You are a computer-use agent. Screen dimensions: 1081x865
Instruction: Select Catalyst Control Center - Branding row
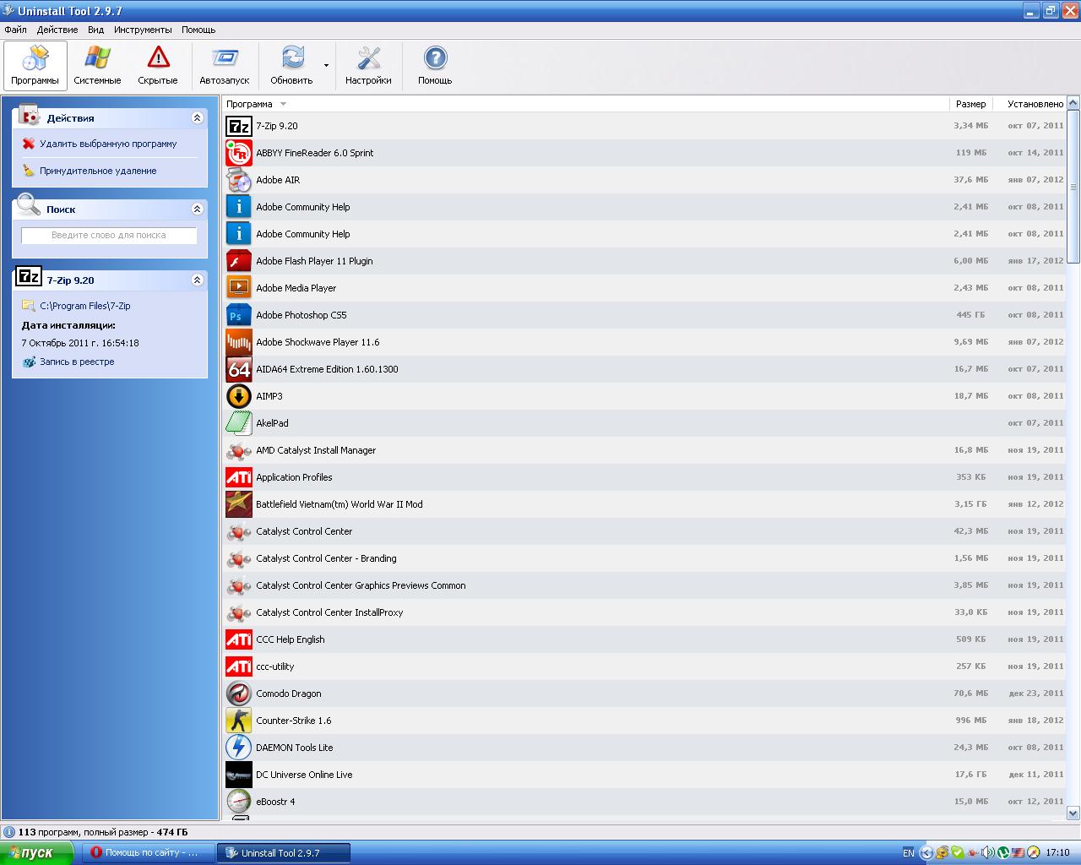644,558
